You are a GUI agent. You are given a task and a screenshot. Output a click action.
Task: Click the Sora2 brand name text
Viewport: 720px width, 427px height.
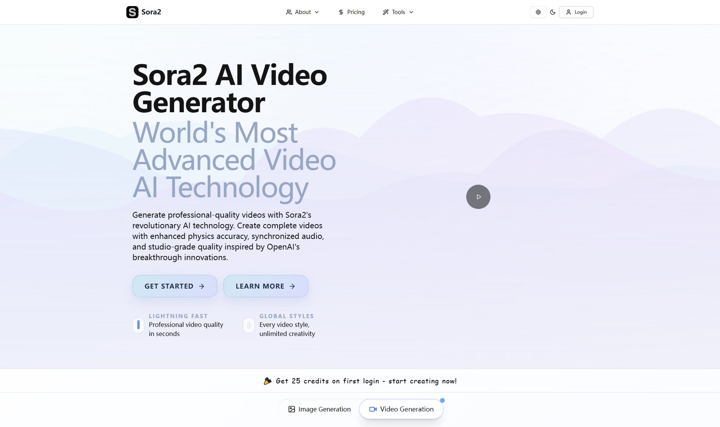[151, 12]
